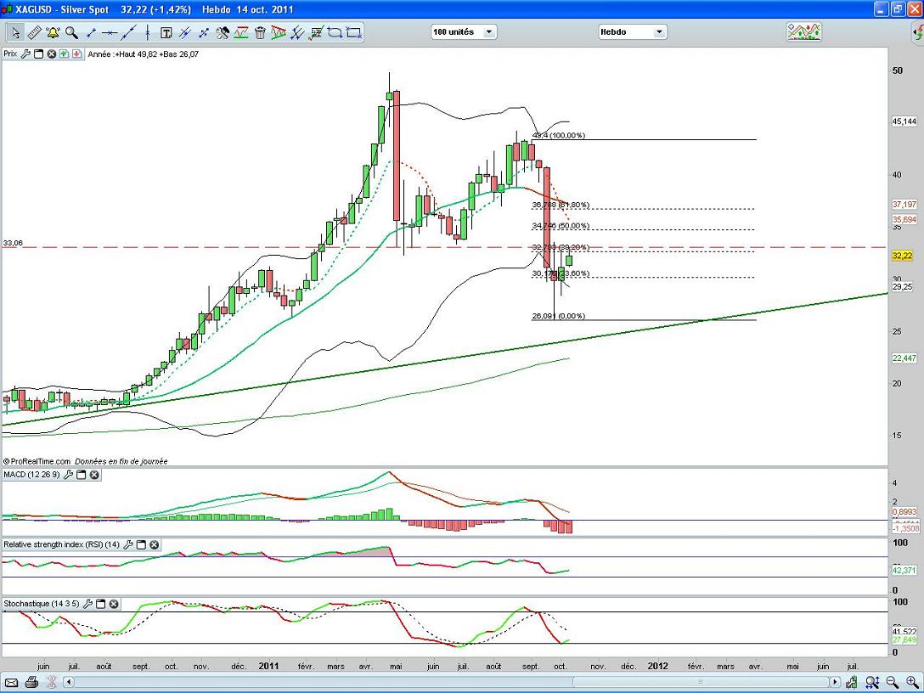The width and height of the screenshot is (924, 693).
Task: Close the Stochastique indicator panel
Action: click(113, 604)
